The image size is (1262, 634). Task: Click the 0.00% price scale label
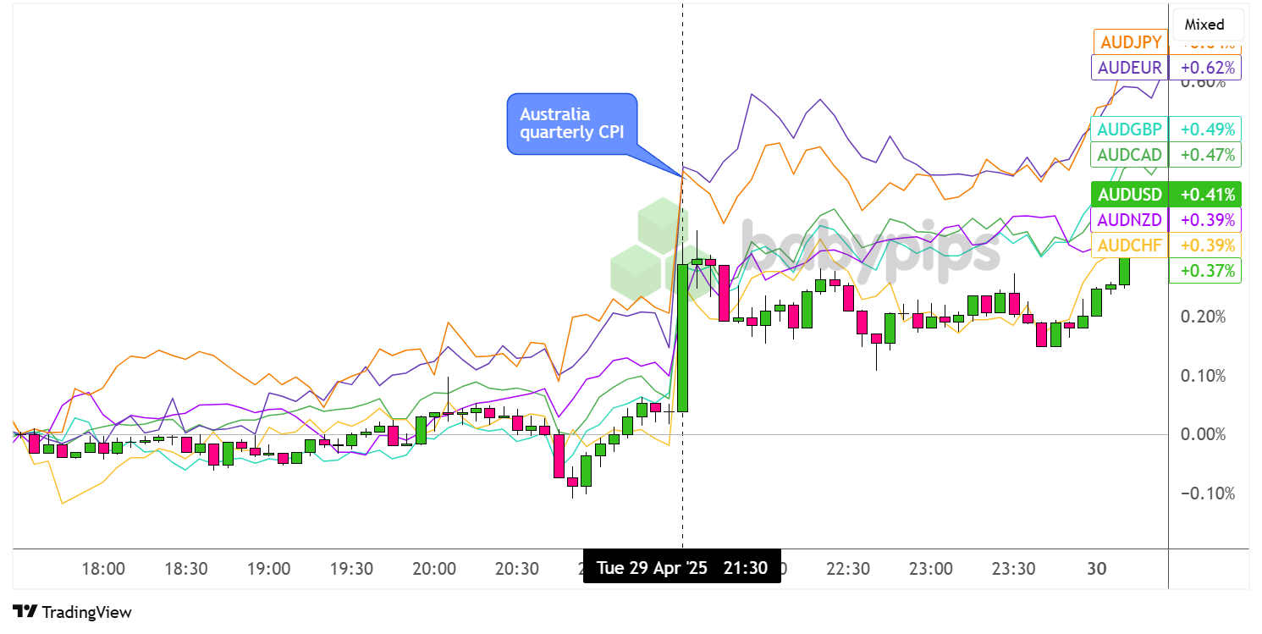[x=1204, y=434]
